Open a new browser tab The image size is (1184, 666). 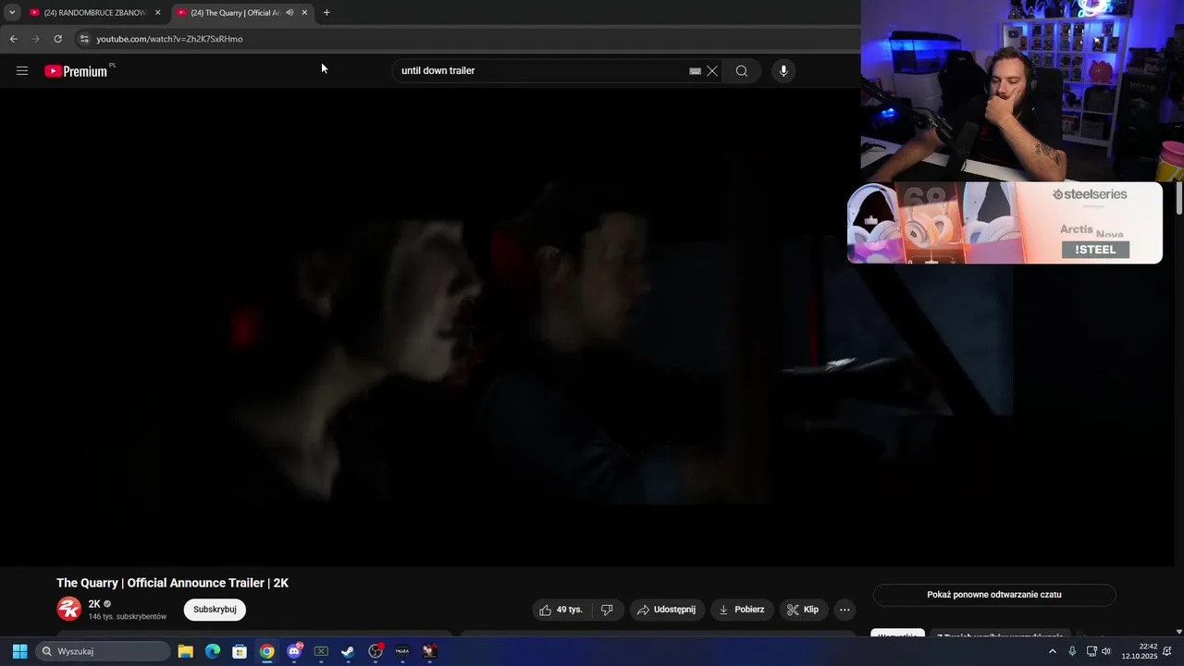click(327, 13)
